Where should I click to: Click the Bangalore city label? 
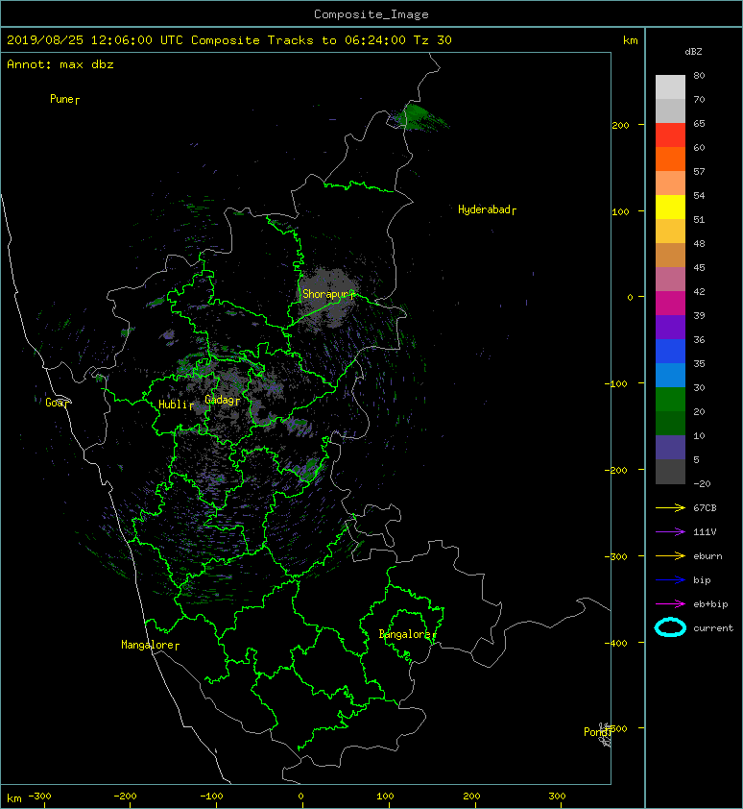tap(407, 634)
